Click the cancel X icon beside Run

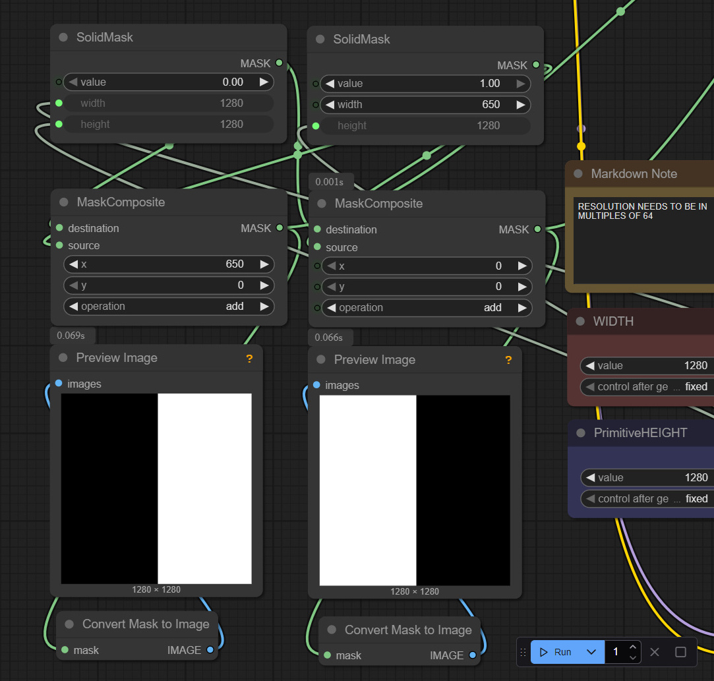click(655, 652)
